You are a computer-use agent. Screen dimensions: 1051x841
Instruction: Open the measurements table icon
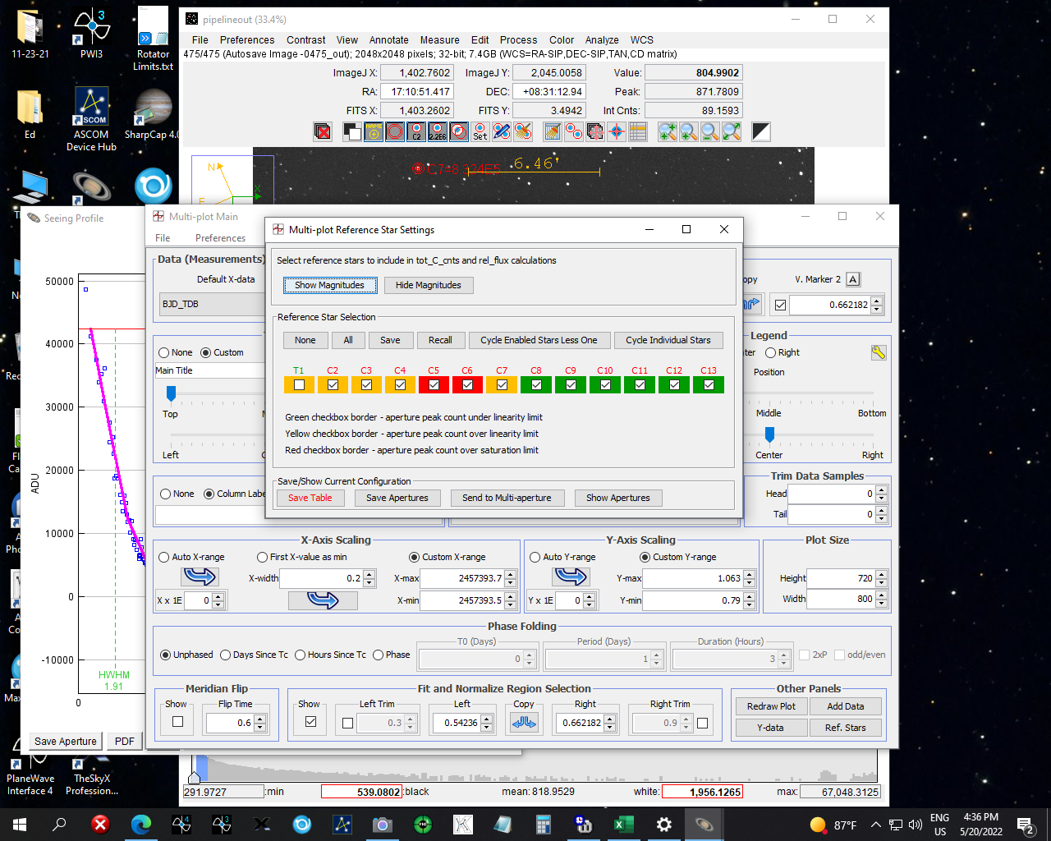pos(638,131)
